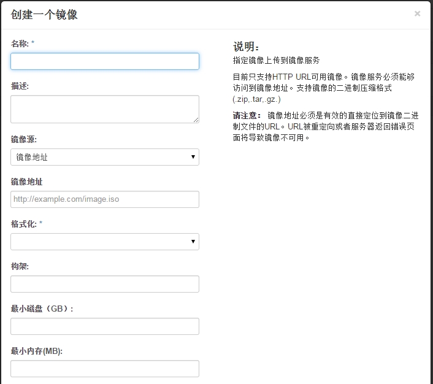Click the 最小磁盘（GB）: field label
The height and width of the screenshot is (384, 433).
(x=42, y=309)
